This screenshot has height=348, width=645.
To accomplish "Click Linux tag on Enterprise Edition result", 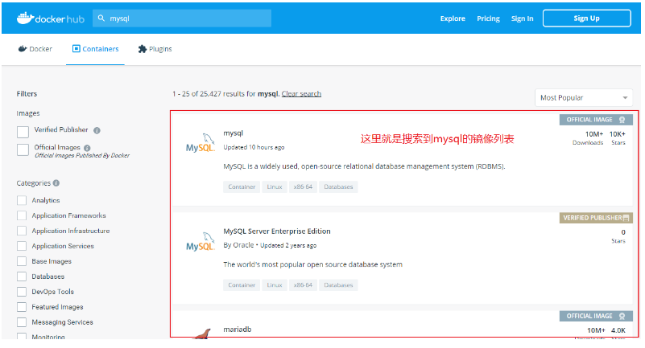I will pyautogui.click(x=275, y=285).
